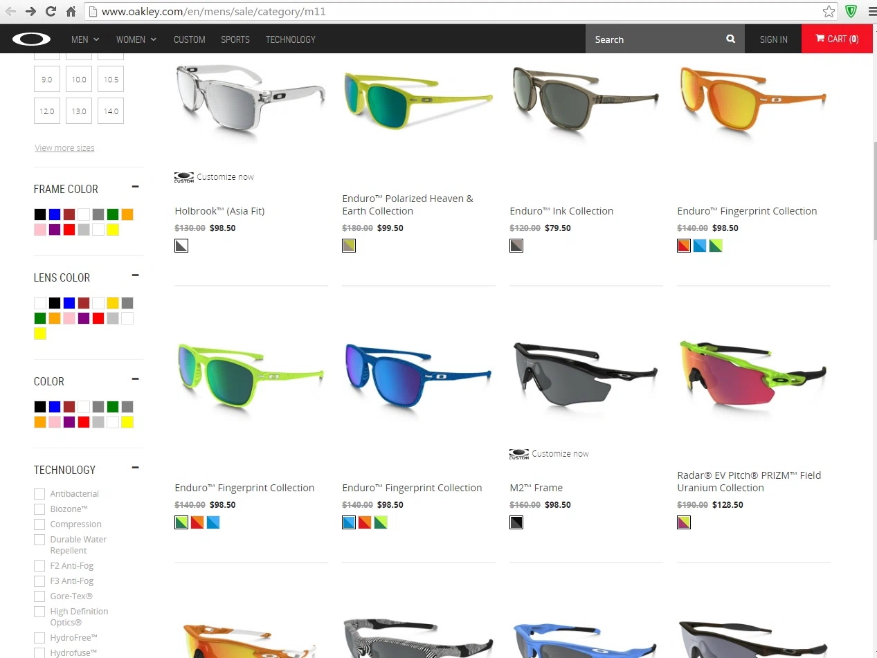Click the Oakley logo icon

[31, 39]
